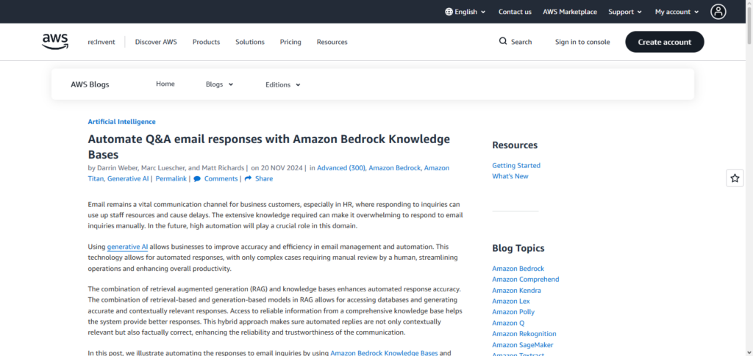
Task: Click the star bookmark icon
Action: (x=735, y=178)
